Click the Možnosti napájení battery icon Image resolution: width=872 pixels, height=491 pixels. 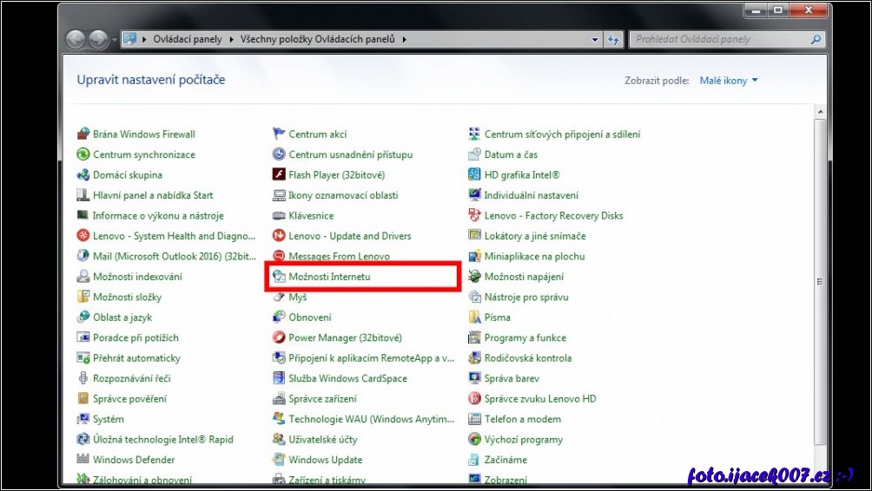point(474,277)
